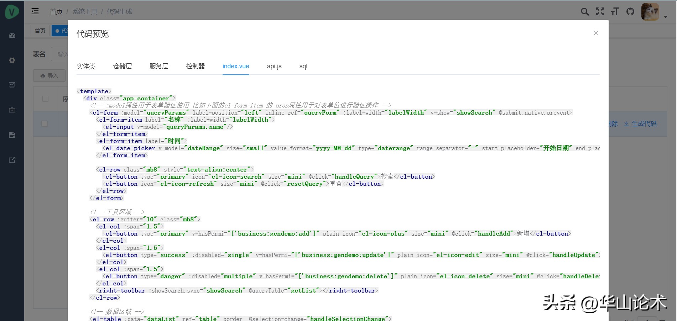
Task: Click the monitor icon in sidebar
Action: 12,85
